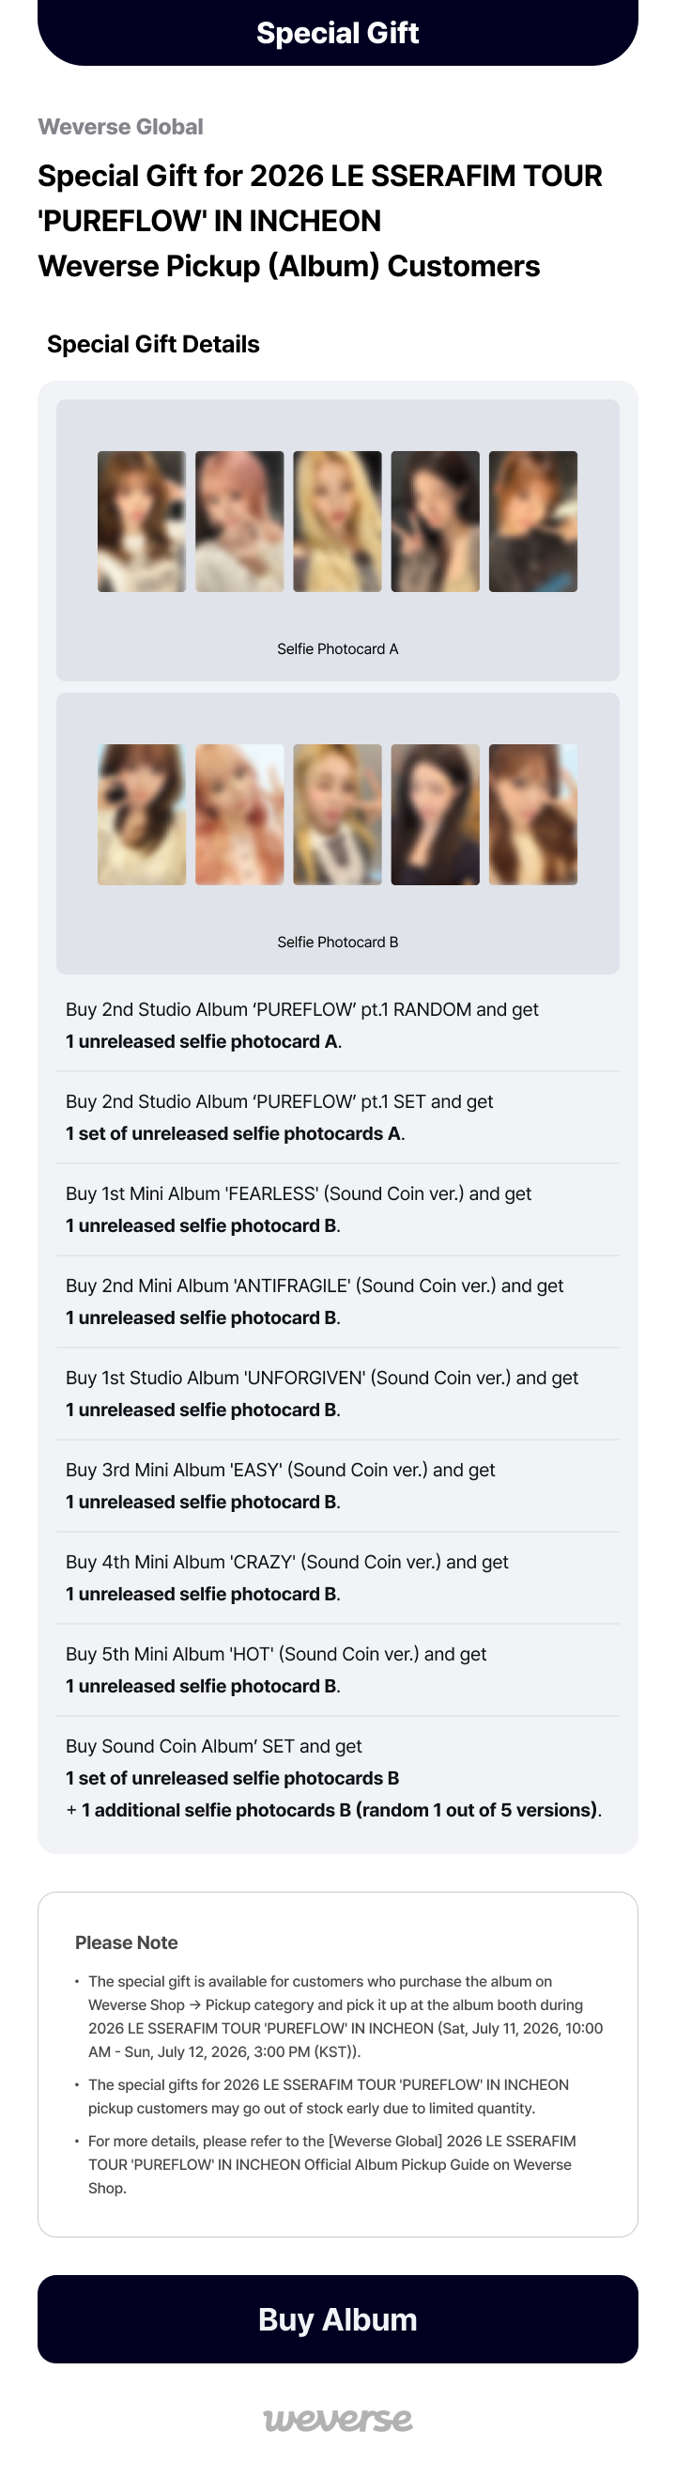
Task: Click the 'PUREFLOW' pt.1 RANDOM gift row
Action: pyautogui.click(x=337, y=1025)
